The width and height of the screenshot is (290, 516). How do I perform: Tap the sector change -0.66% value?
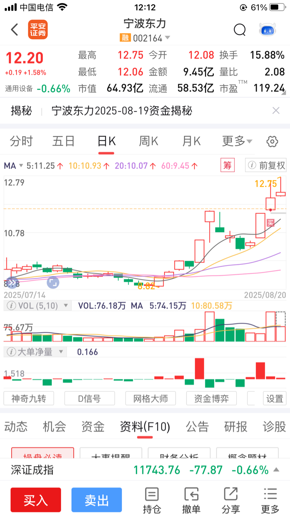54,89
